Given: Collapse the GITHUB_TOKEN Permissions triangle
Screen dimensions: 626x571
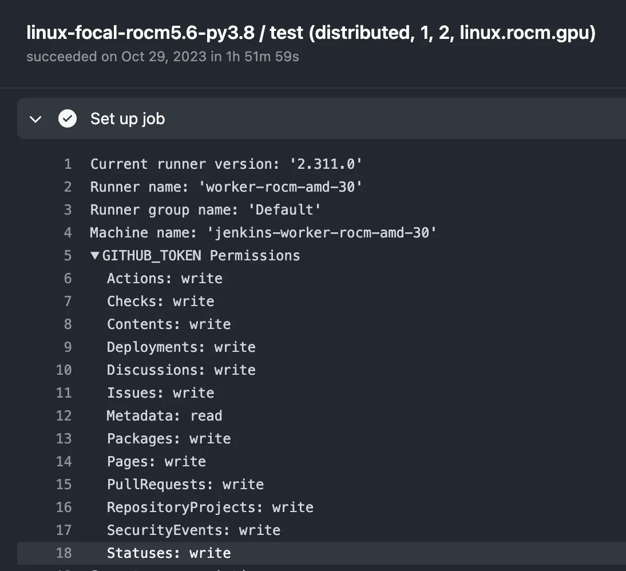Looking at the screenshot, I should coord(95,256).
